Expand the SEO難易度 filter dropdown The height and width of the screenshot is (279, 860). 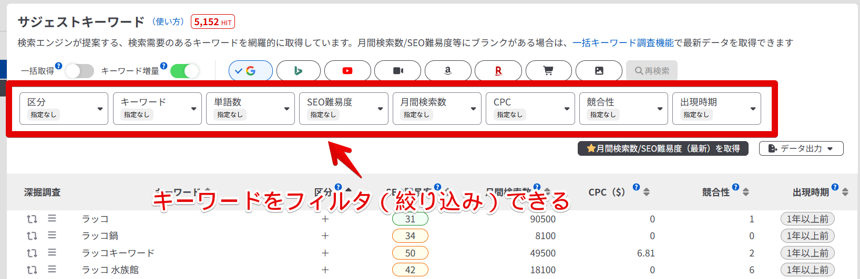344,109
